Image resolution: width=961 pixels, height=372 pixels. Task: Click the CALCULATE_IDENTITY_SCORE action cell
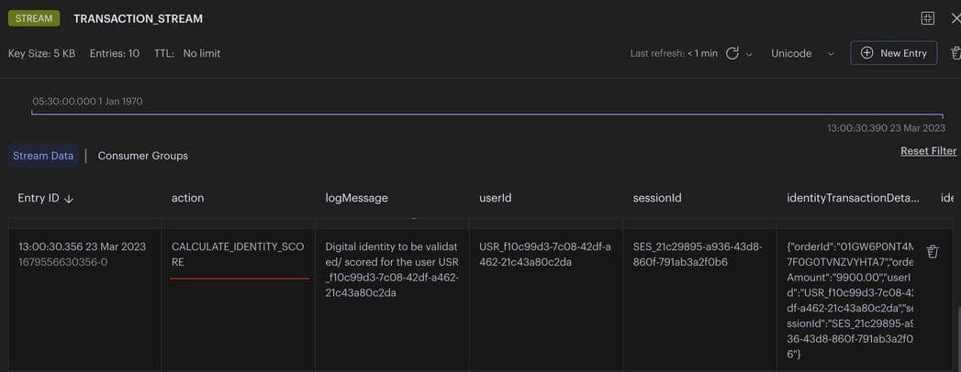(237, 254)
